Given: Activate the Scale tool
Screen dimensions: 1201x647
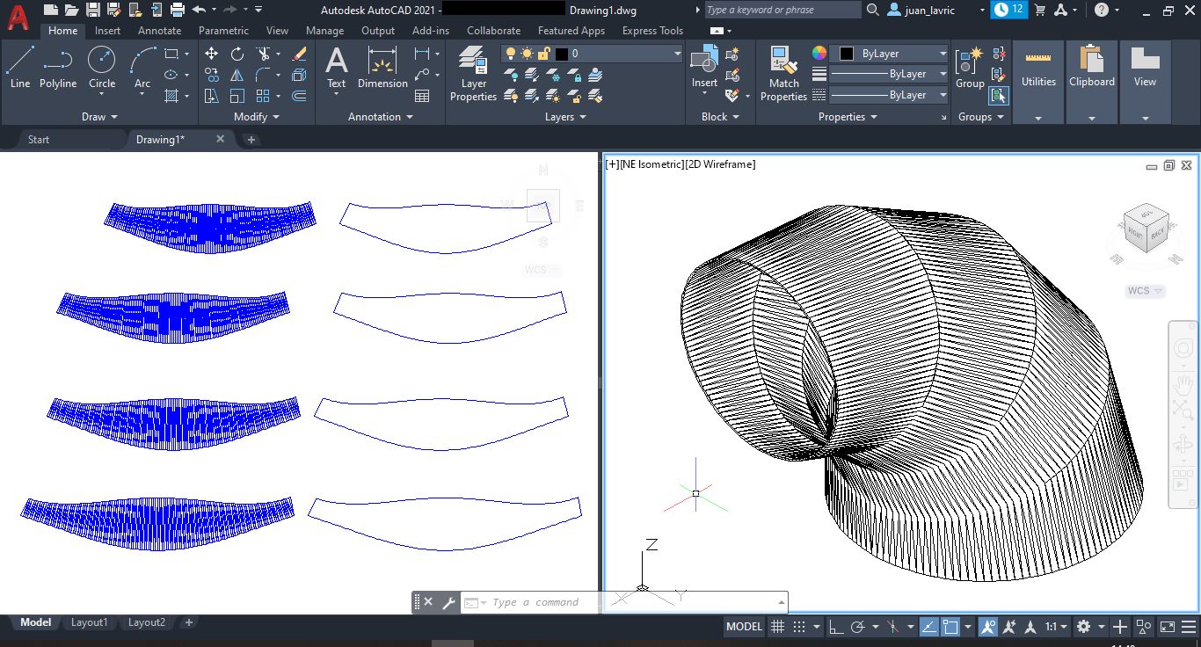Looking at the screenshot, I should pyautogui.click(x=237, y=96).
